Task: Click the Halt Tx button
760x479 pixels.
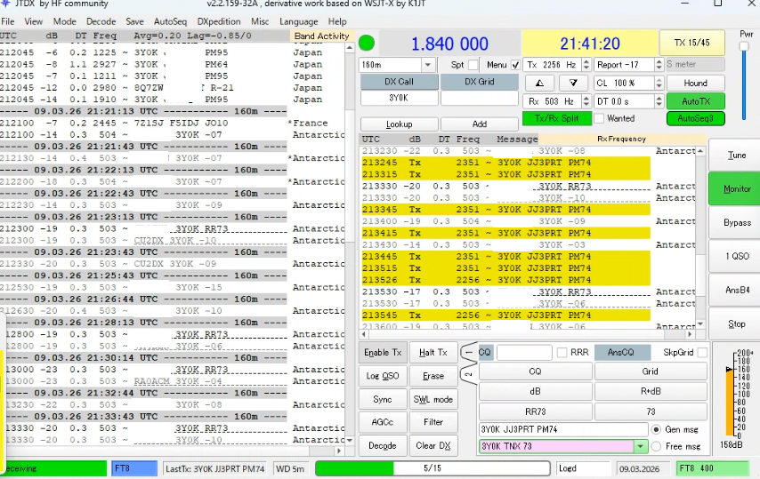Action: click(x=433, y=353)
